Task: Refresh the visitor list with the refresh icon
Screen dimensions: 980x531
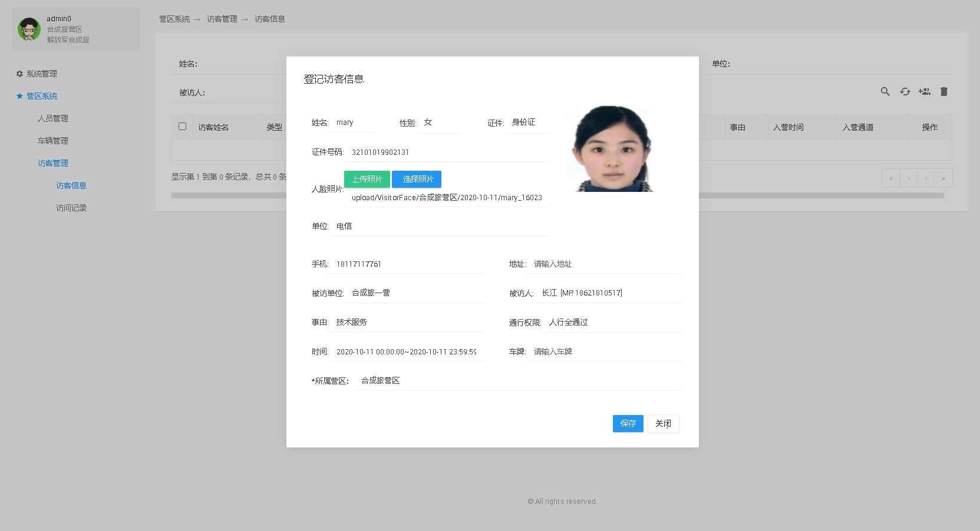Action: pyautogui.click(x=905, y=92)
